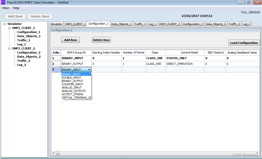The height and width of the screenshot is (159, 262).
Task: Switch to the Configuration_2 tab
Action: pyautogui.click(x=193, y=24)
